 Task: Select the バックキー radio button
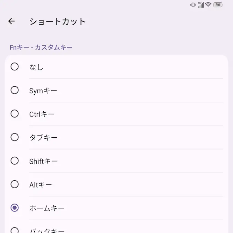[15, 230]
